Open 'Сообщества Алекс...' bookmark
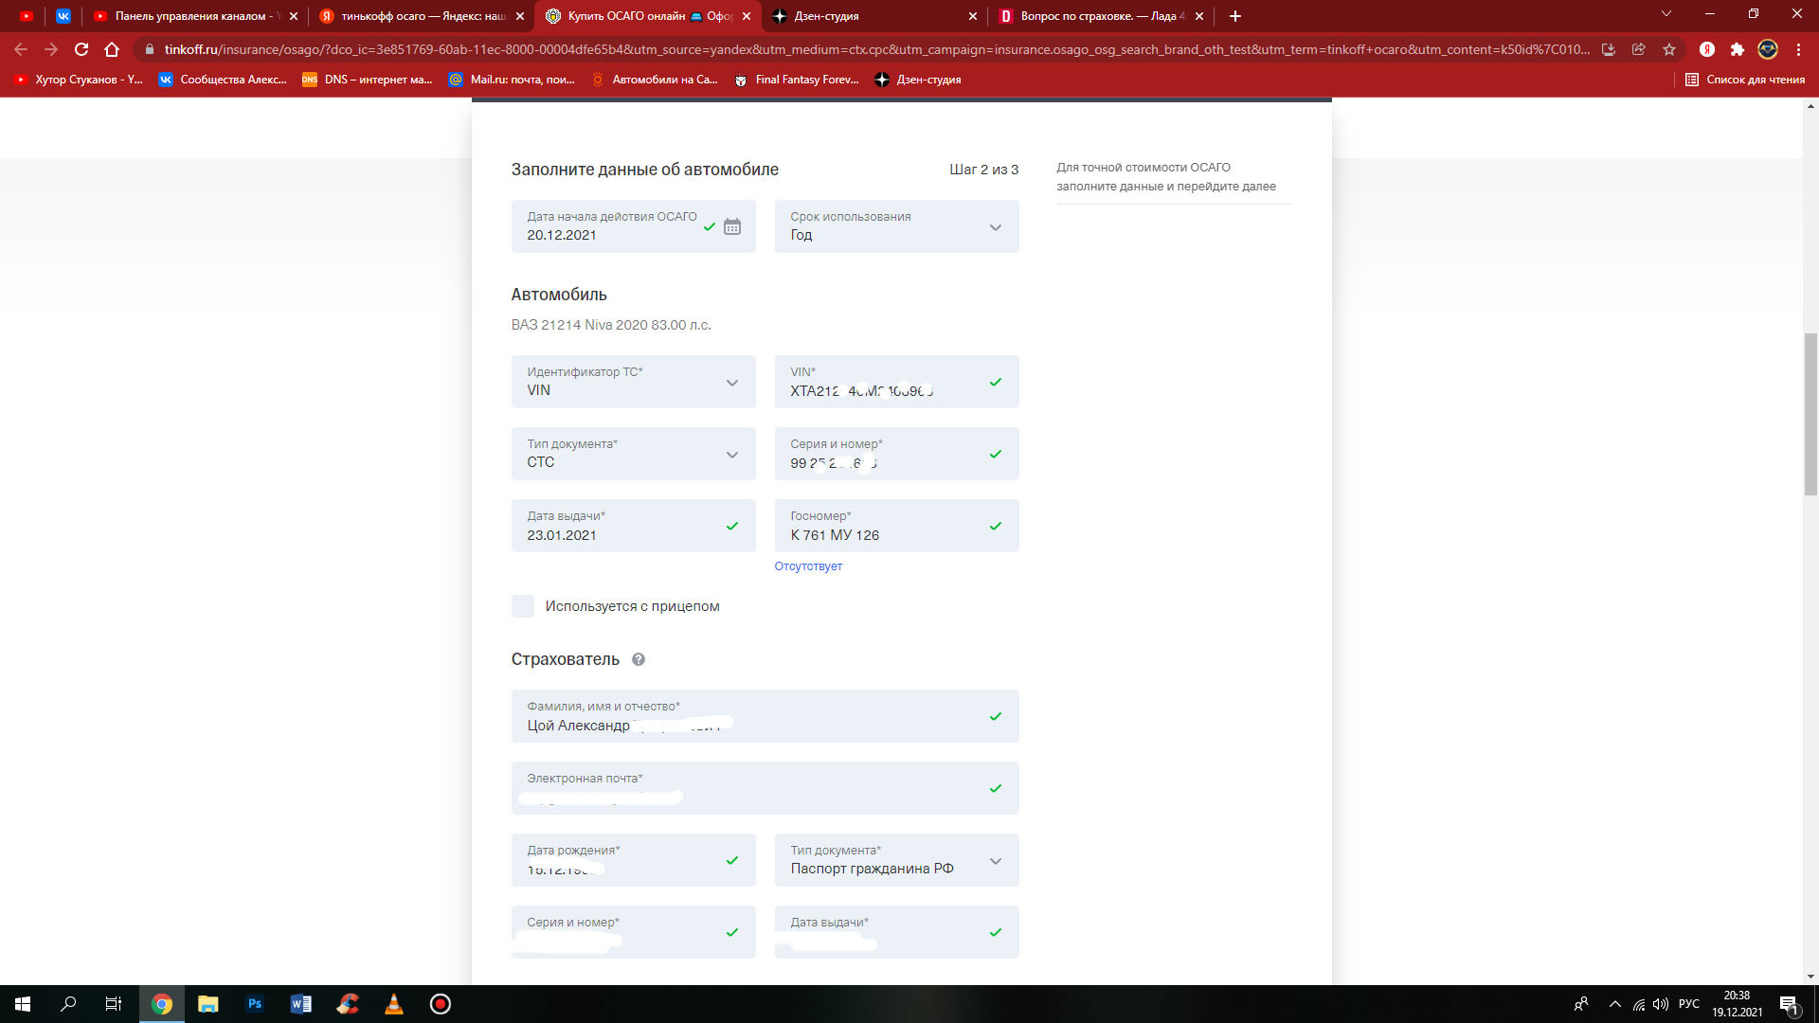 pos(223,80)
